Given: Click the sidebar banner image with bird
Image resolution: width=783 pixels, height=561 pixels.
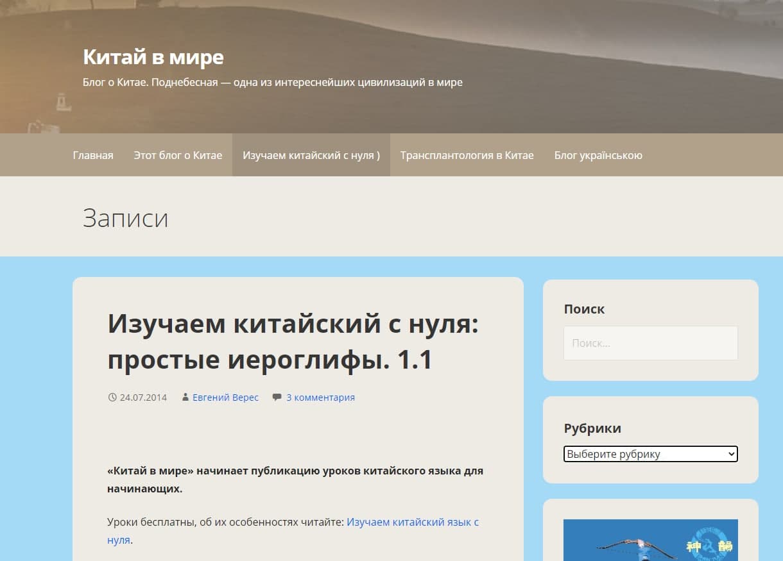Looking at the screenshot, I should tap(650, 540).
